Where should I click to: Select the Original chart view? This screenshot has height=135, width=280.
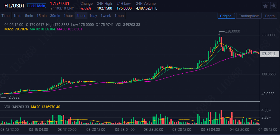pyautogui.click(x=226, y=16)
